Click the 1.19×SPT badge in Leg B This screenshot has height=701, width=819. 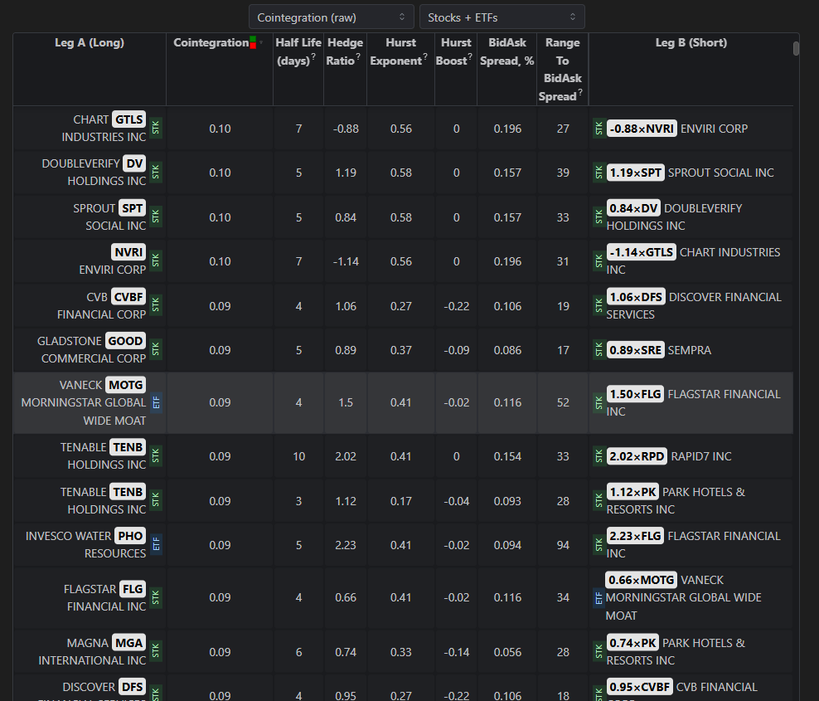(635, 173)
